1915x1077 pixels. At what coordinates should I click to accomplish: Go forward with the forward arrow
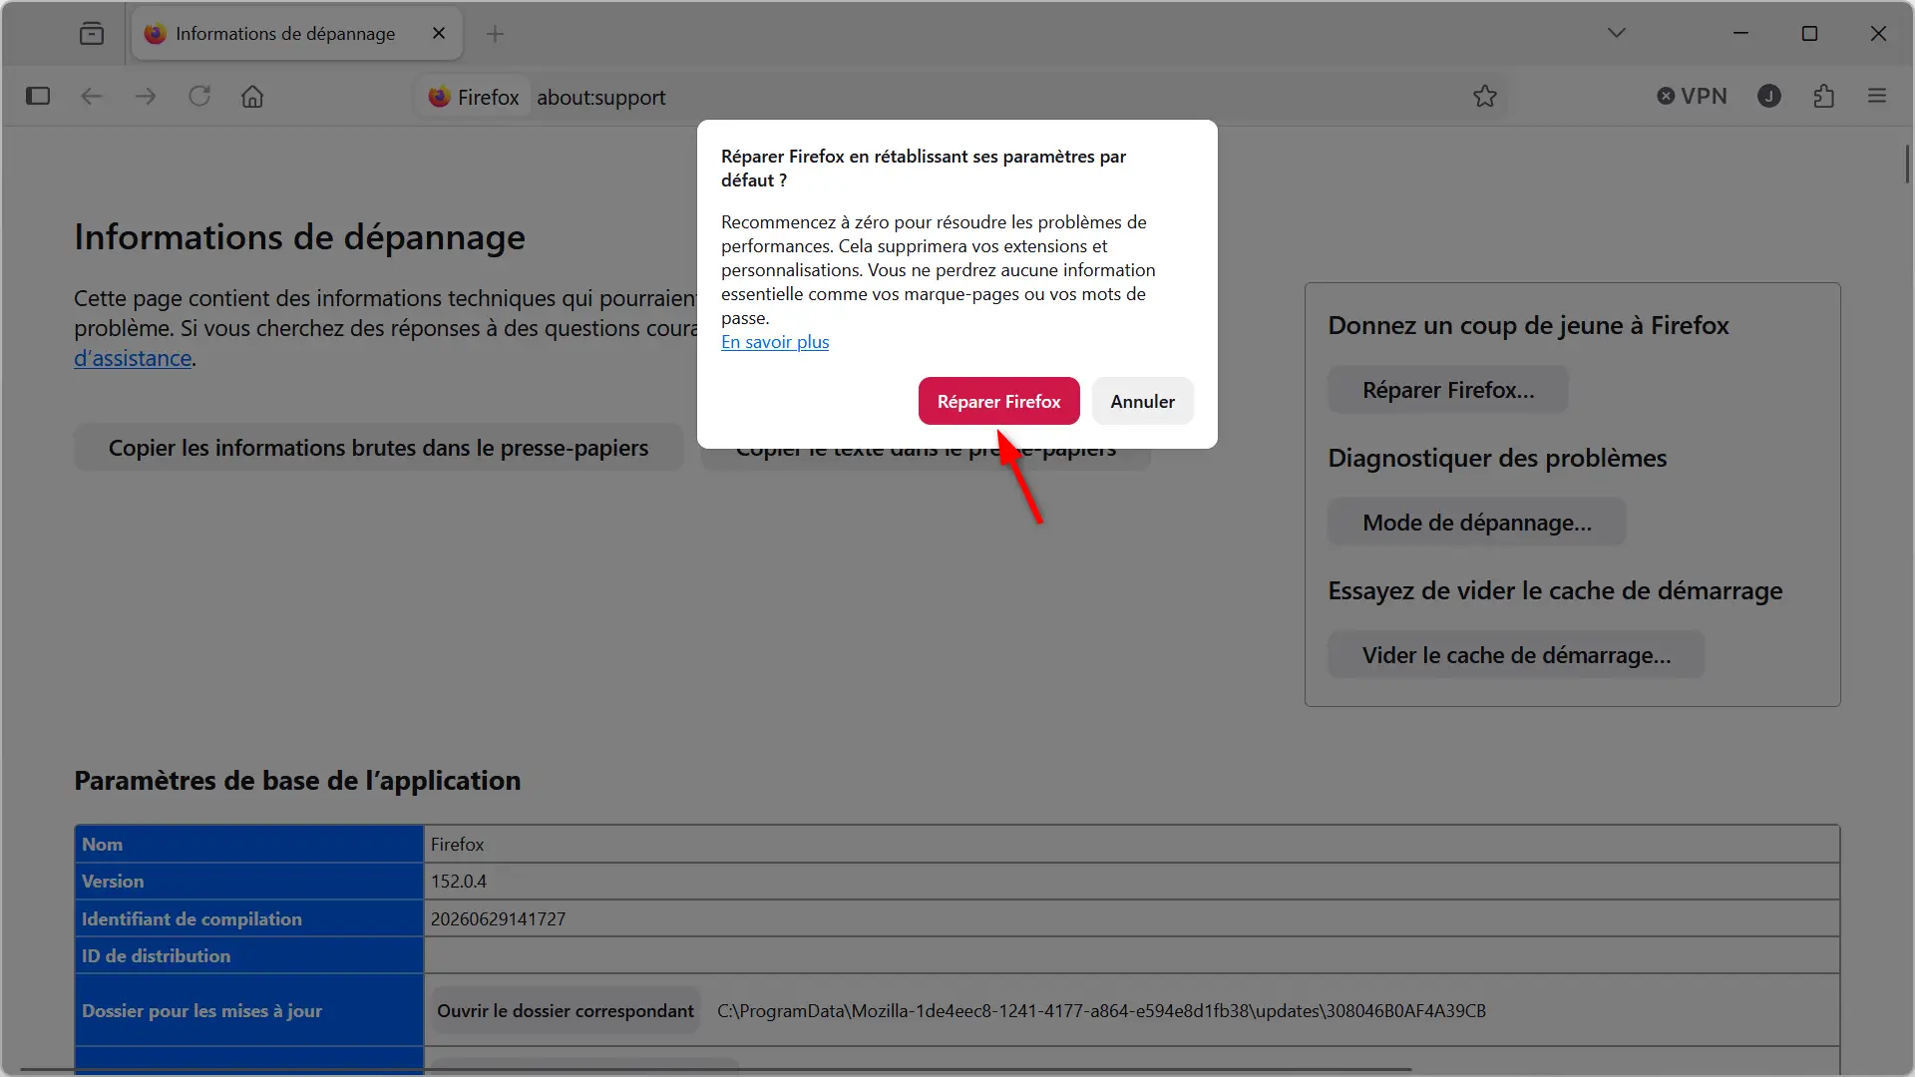146,97
